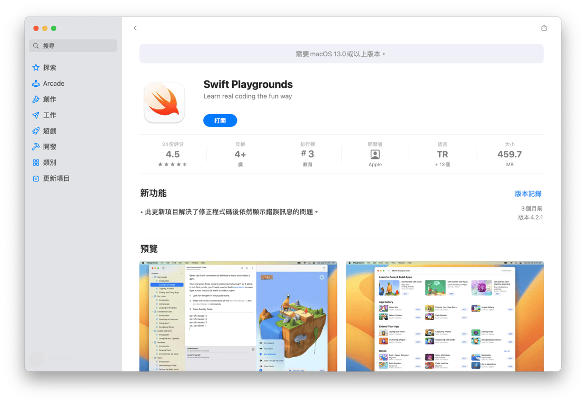Viewport: 586px width, 404px height.
Task: Click the macOS 13.0 requirement banner
Action: 341,54
